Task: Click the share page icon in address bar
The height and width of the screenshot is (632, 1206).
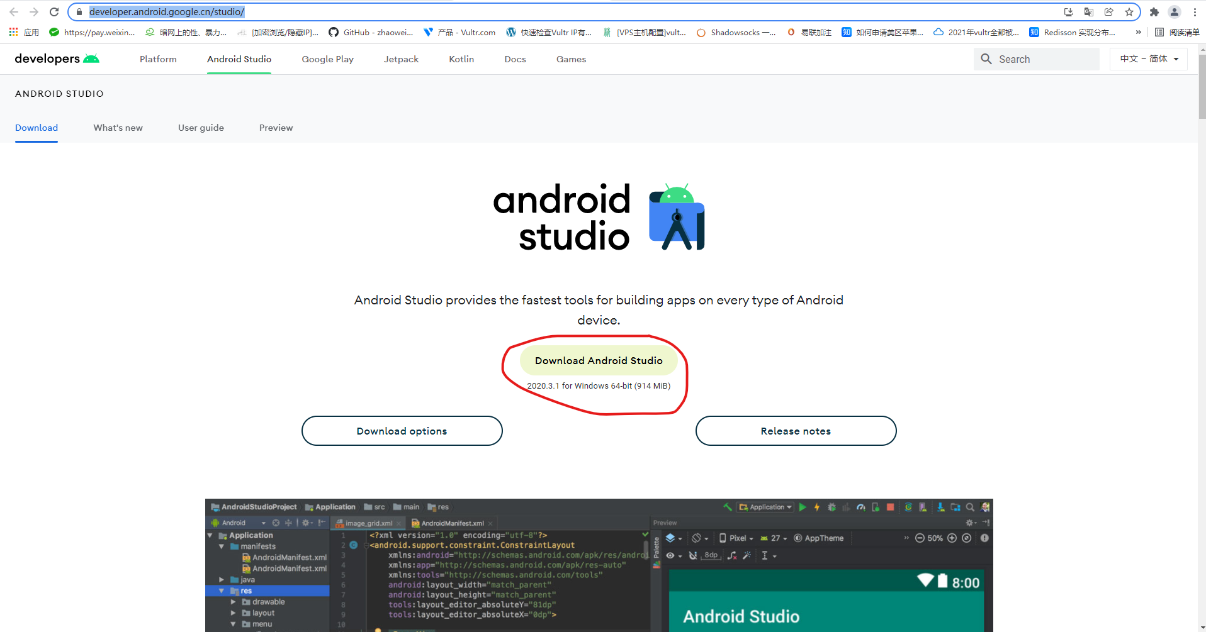Action: [1109, 12]
